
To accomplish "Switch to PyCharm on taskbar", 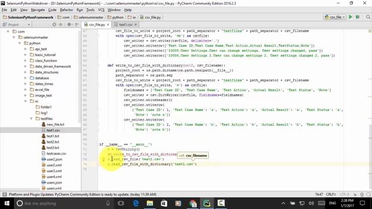I will click(207, 203).
